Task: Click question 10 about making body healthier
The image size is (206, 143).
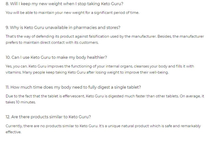Action: point(56,58)
